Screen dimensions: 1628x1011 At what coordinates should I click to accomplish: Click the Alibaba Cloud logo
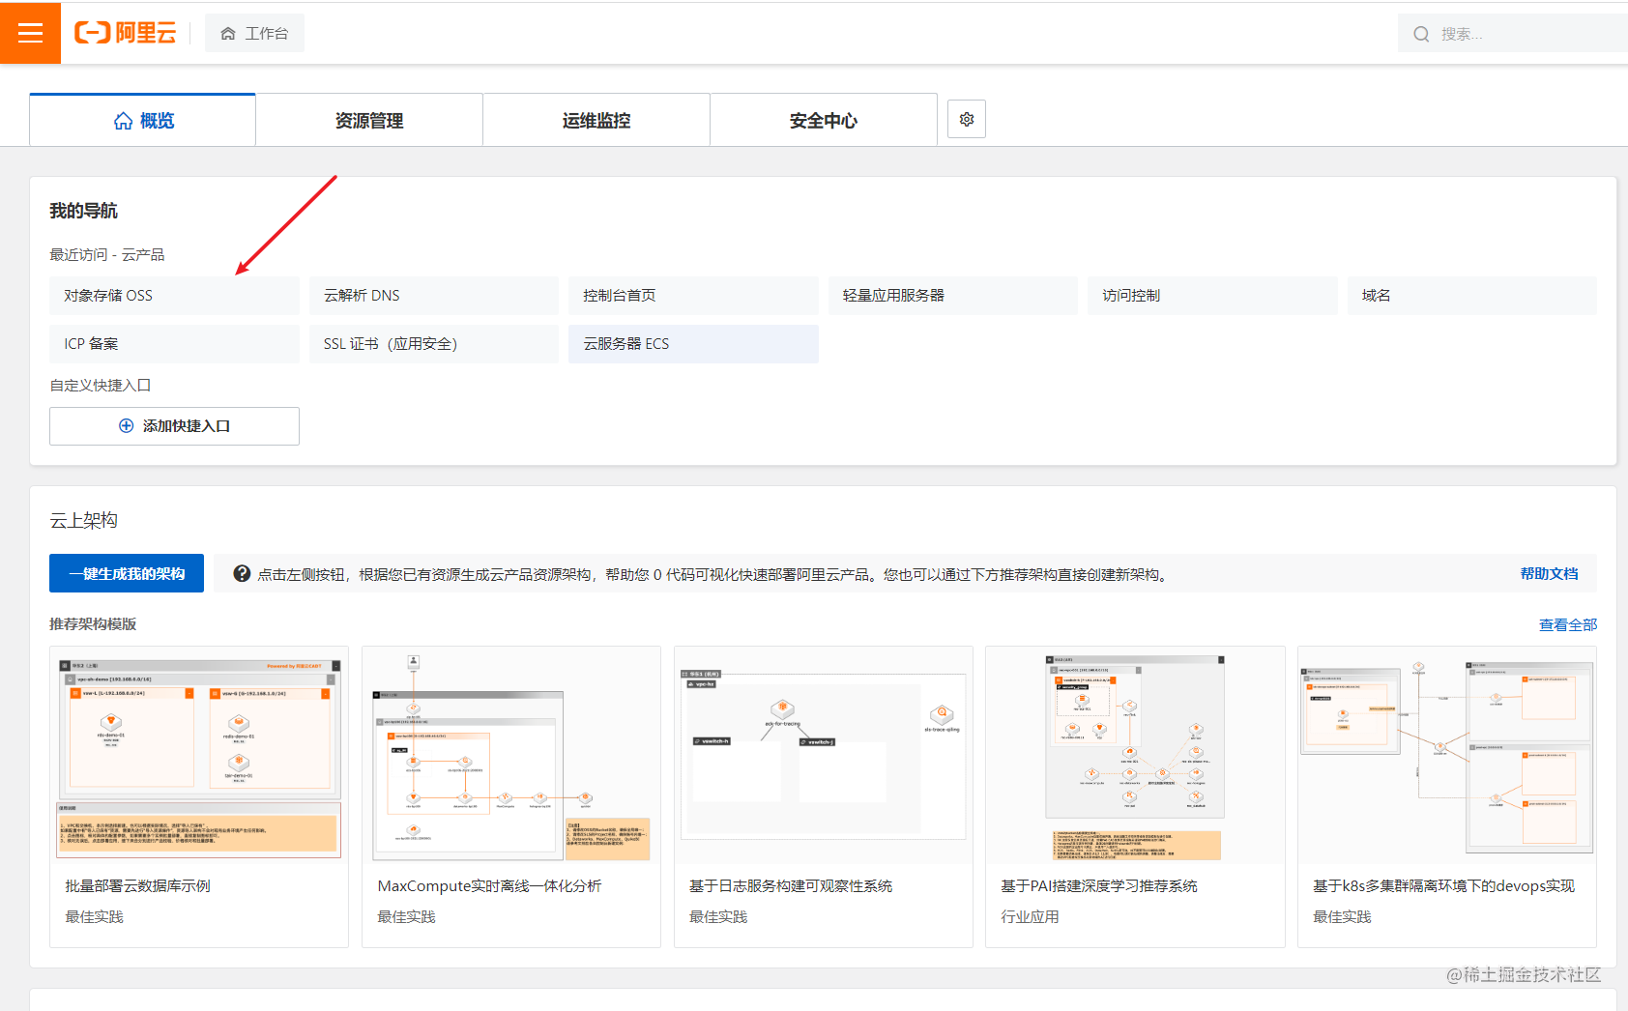coord(126,33)
